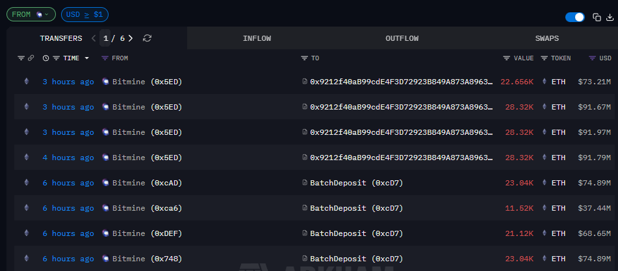618x271 pixels.
Task: Go to next transfers page arrow
Action: [x=131, y=38]
